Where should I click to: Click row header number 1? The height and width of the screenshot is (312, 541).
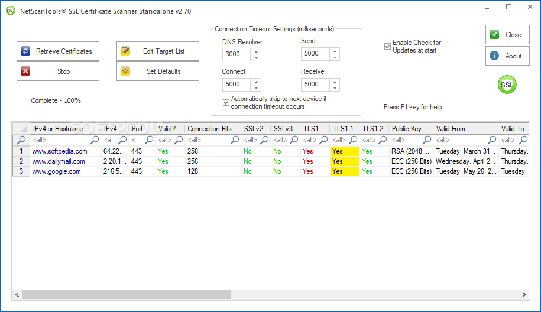coord(21,151)
